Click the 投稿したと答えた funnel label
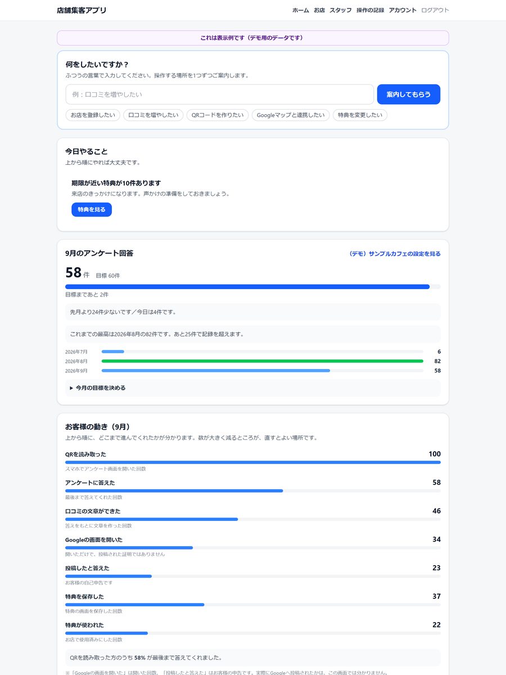Image resolution: width=506 pixels, height=675 pixels. click(87, 568)
